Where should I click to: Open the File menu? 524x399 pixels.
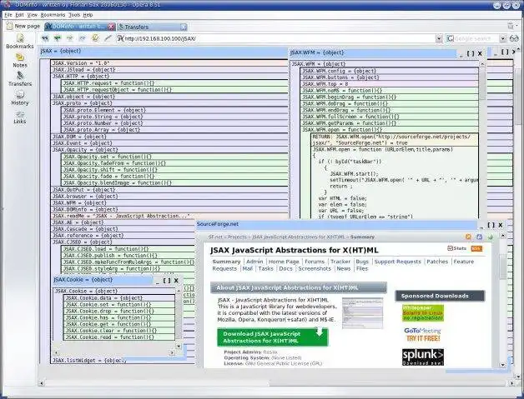[8, 15]
